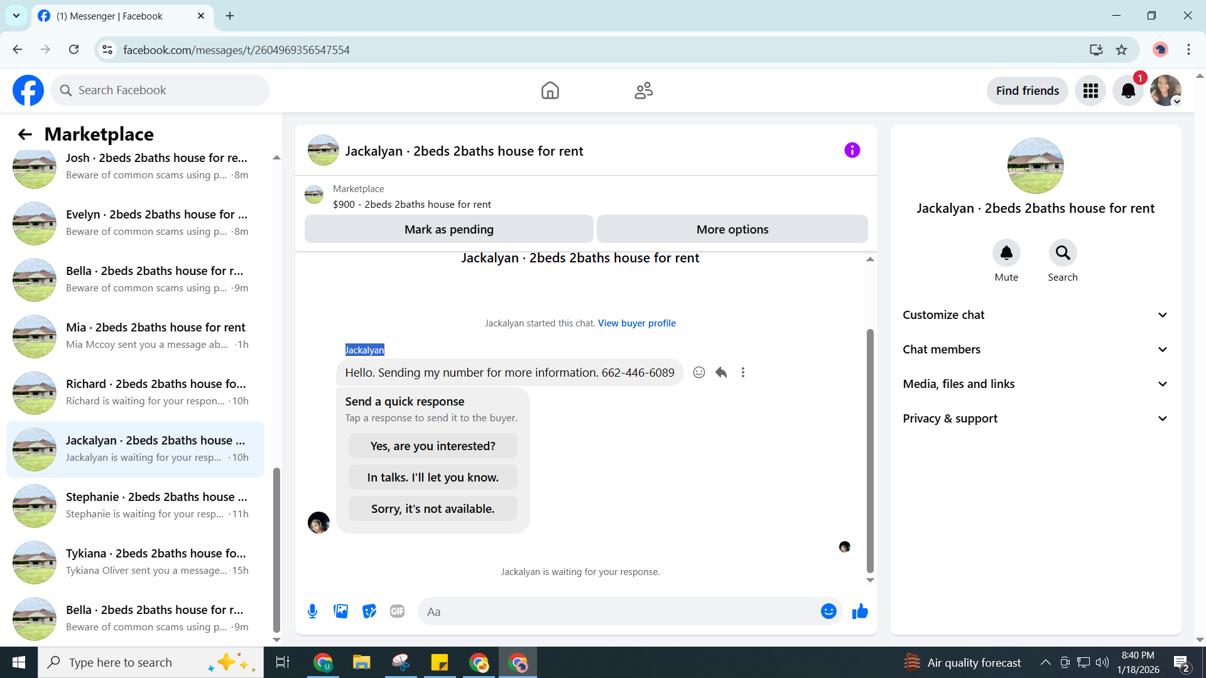Reply to Jackalyan's message using the arrow icon

coord(721,373)
